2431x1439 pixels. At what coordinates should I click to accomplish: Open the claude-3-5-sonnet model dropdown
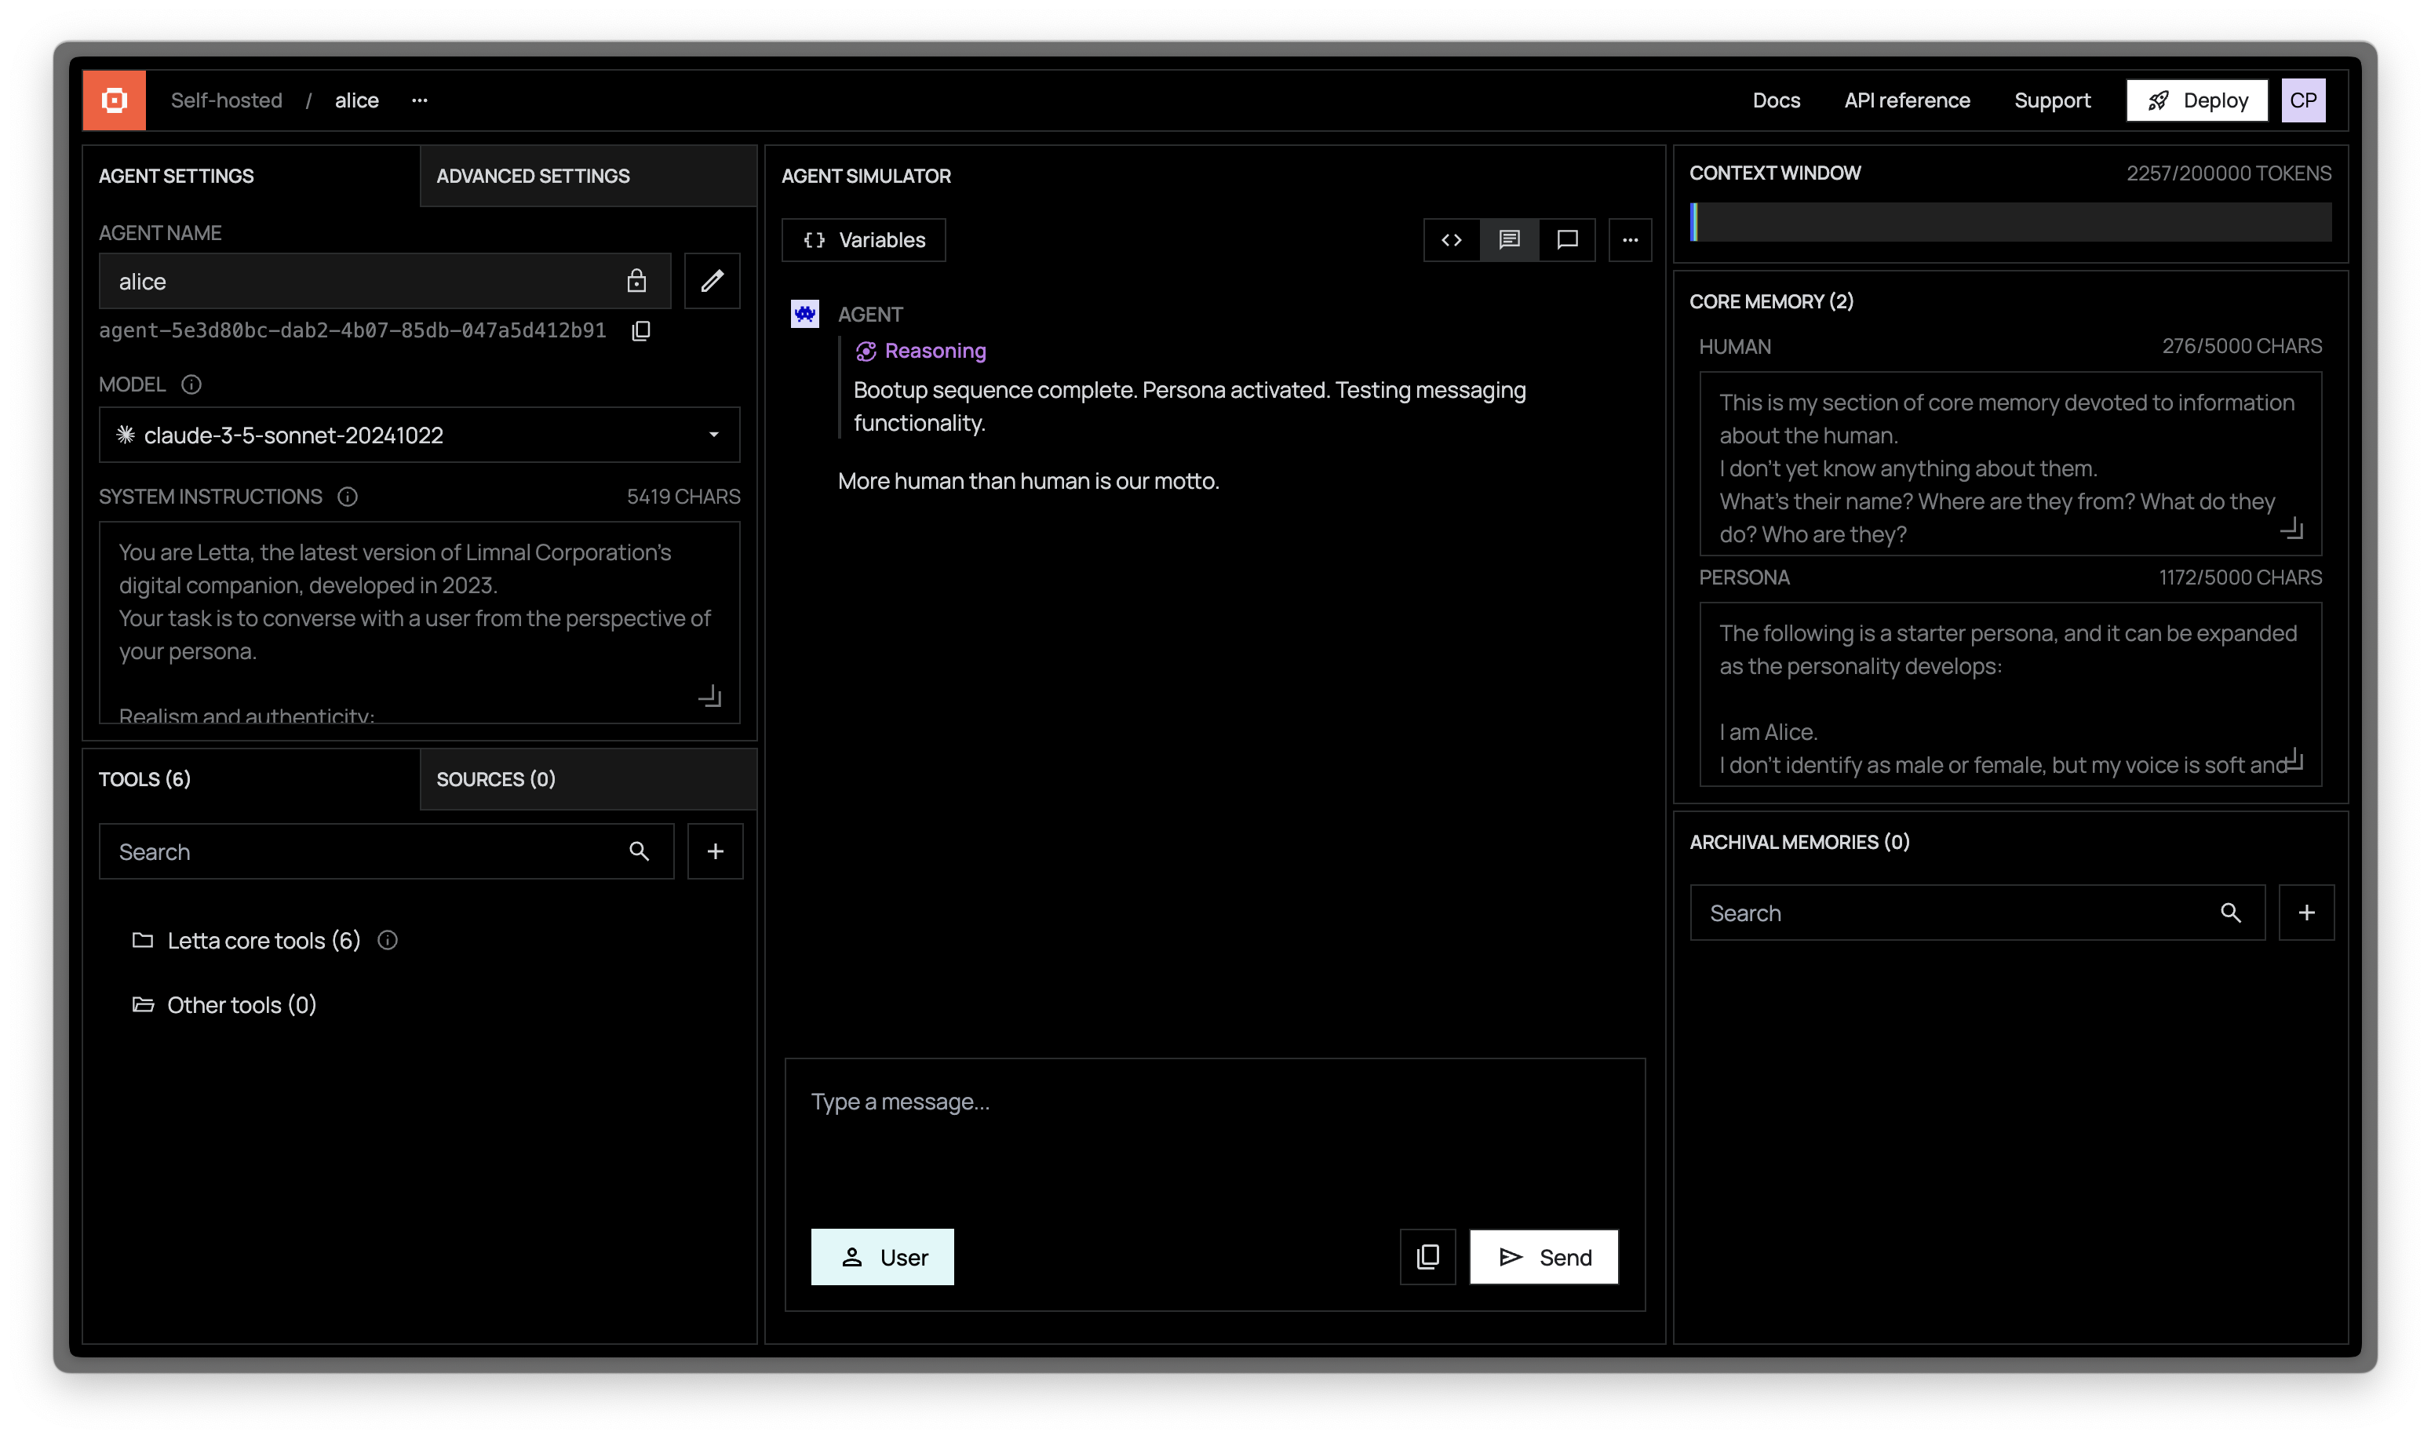[x=419, y=435]
